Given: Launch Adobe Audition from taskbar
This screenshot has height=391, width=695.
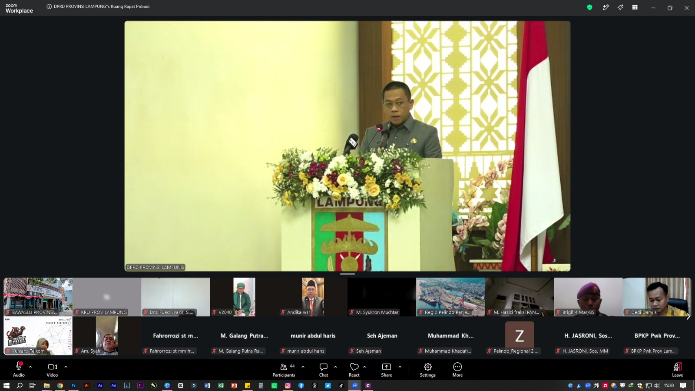Looking at the screenshot, I should (x=114, y=385).
